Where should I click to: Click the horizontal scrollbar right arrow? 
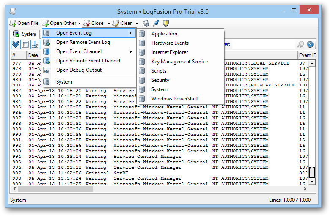click(305, 189)
